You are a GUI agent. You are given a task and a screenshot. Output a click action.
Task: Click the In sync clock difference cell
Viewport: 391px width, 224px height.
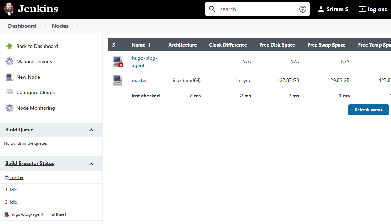click(244, 80)
